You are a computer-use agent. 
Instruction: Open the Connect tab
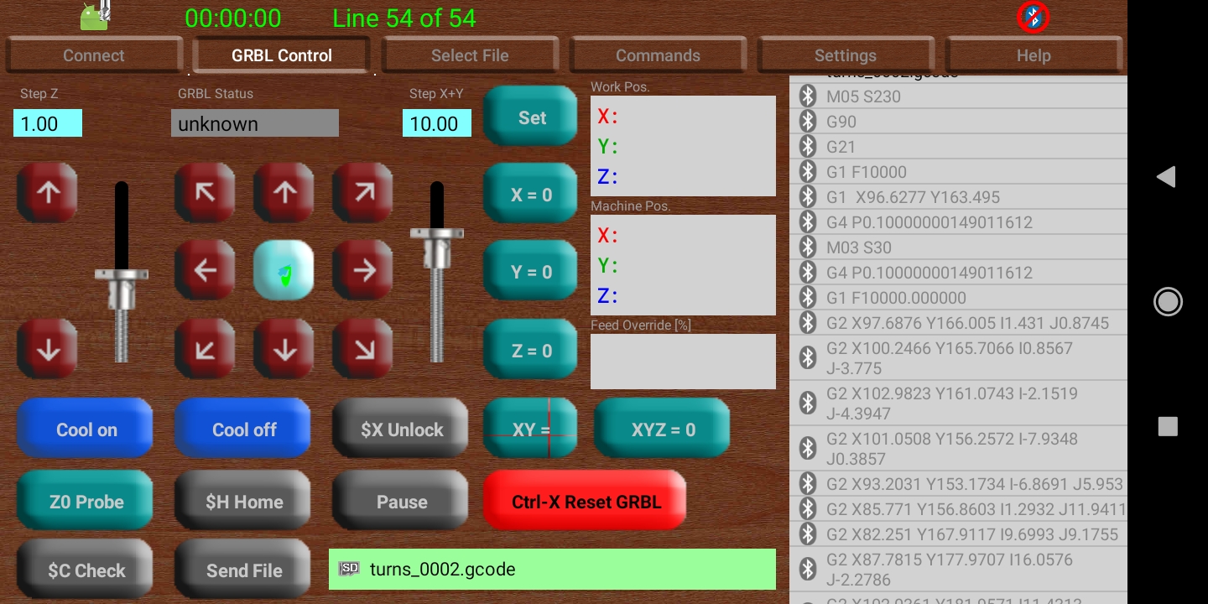94,55
